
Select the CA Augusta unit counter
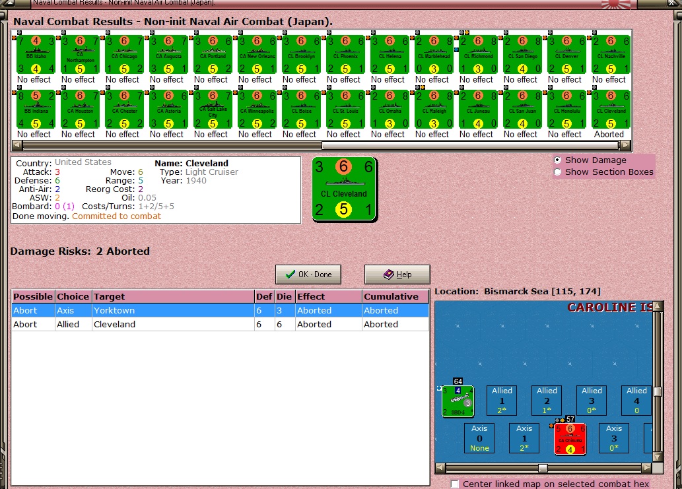coord(169,54)
